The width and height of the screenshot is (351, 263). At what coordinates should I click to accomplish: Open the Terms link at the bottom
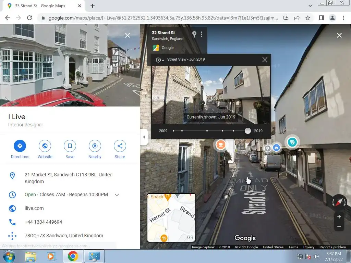(x=293, y=247)
